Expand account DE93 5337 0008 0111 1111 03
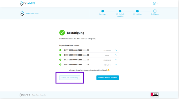This screenshot has height=99, width=179. coord(116,65)
